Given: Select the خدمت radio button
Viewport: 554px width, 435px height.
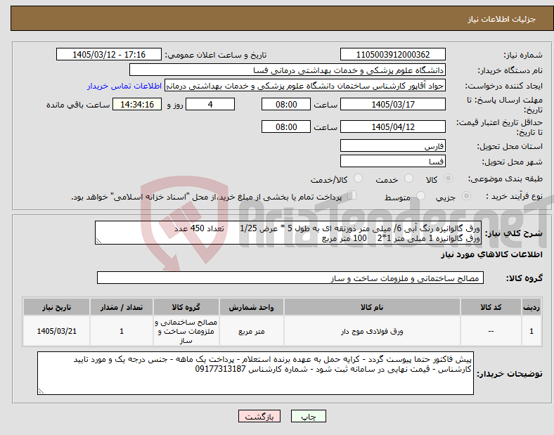Looking at the screenshot, I should (408, 178).
